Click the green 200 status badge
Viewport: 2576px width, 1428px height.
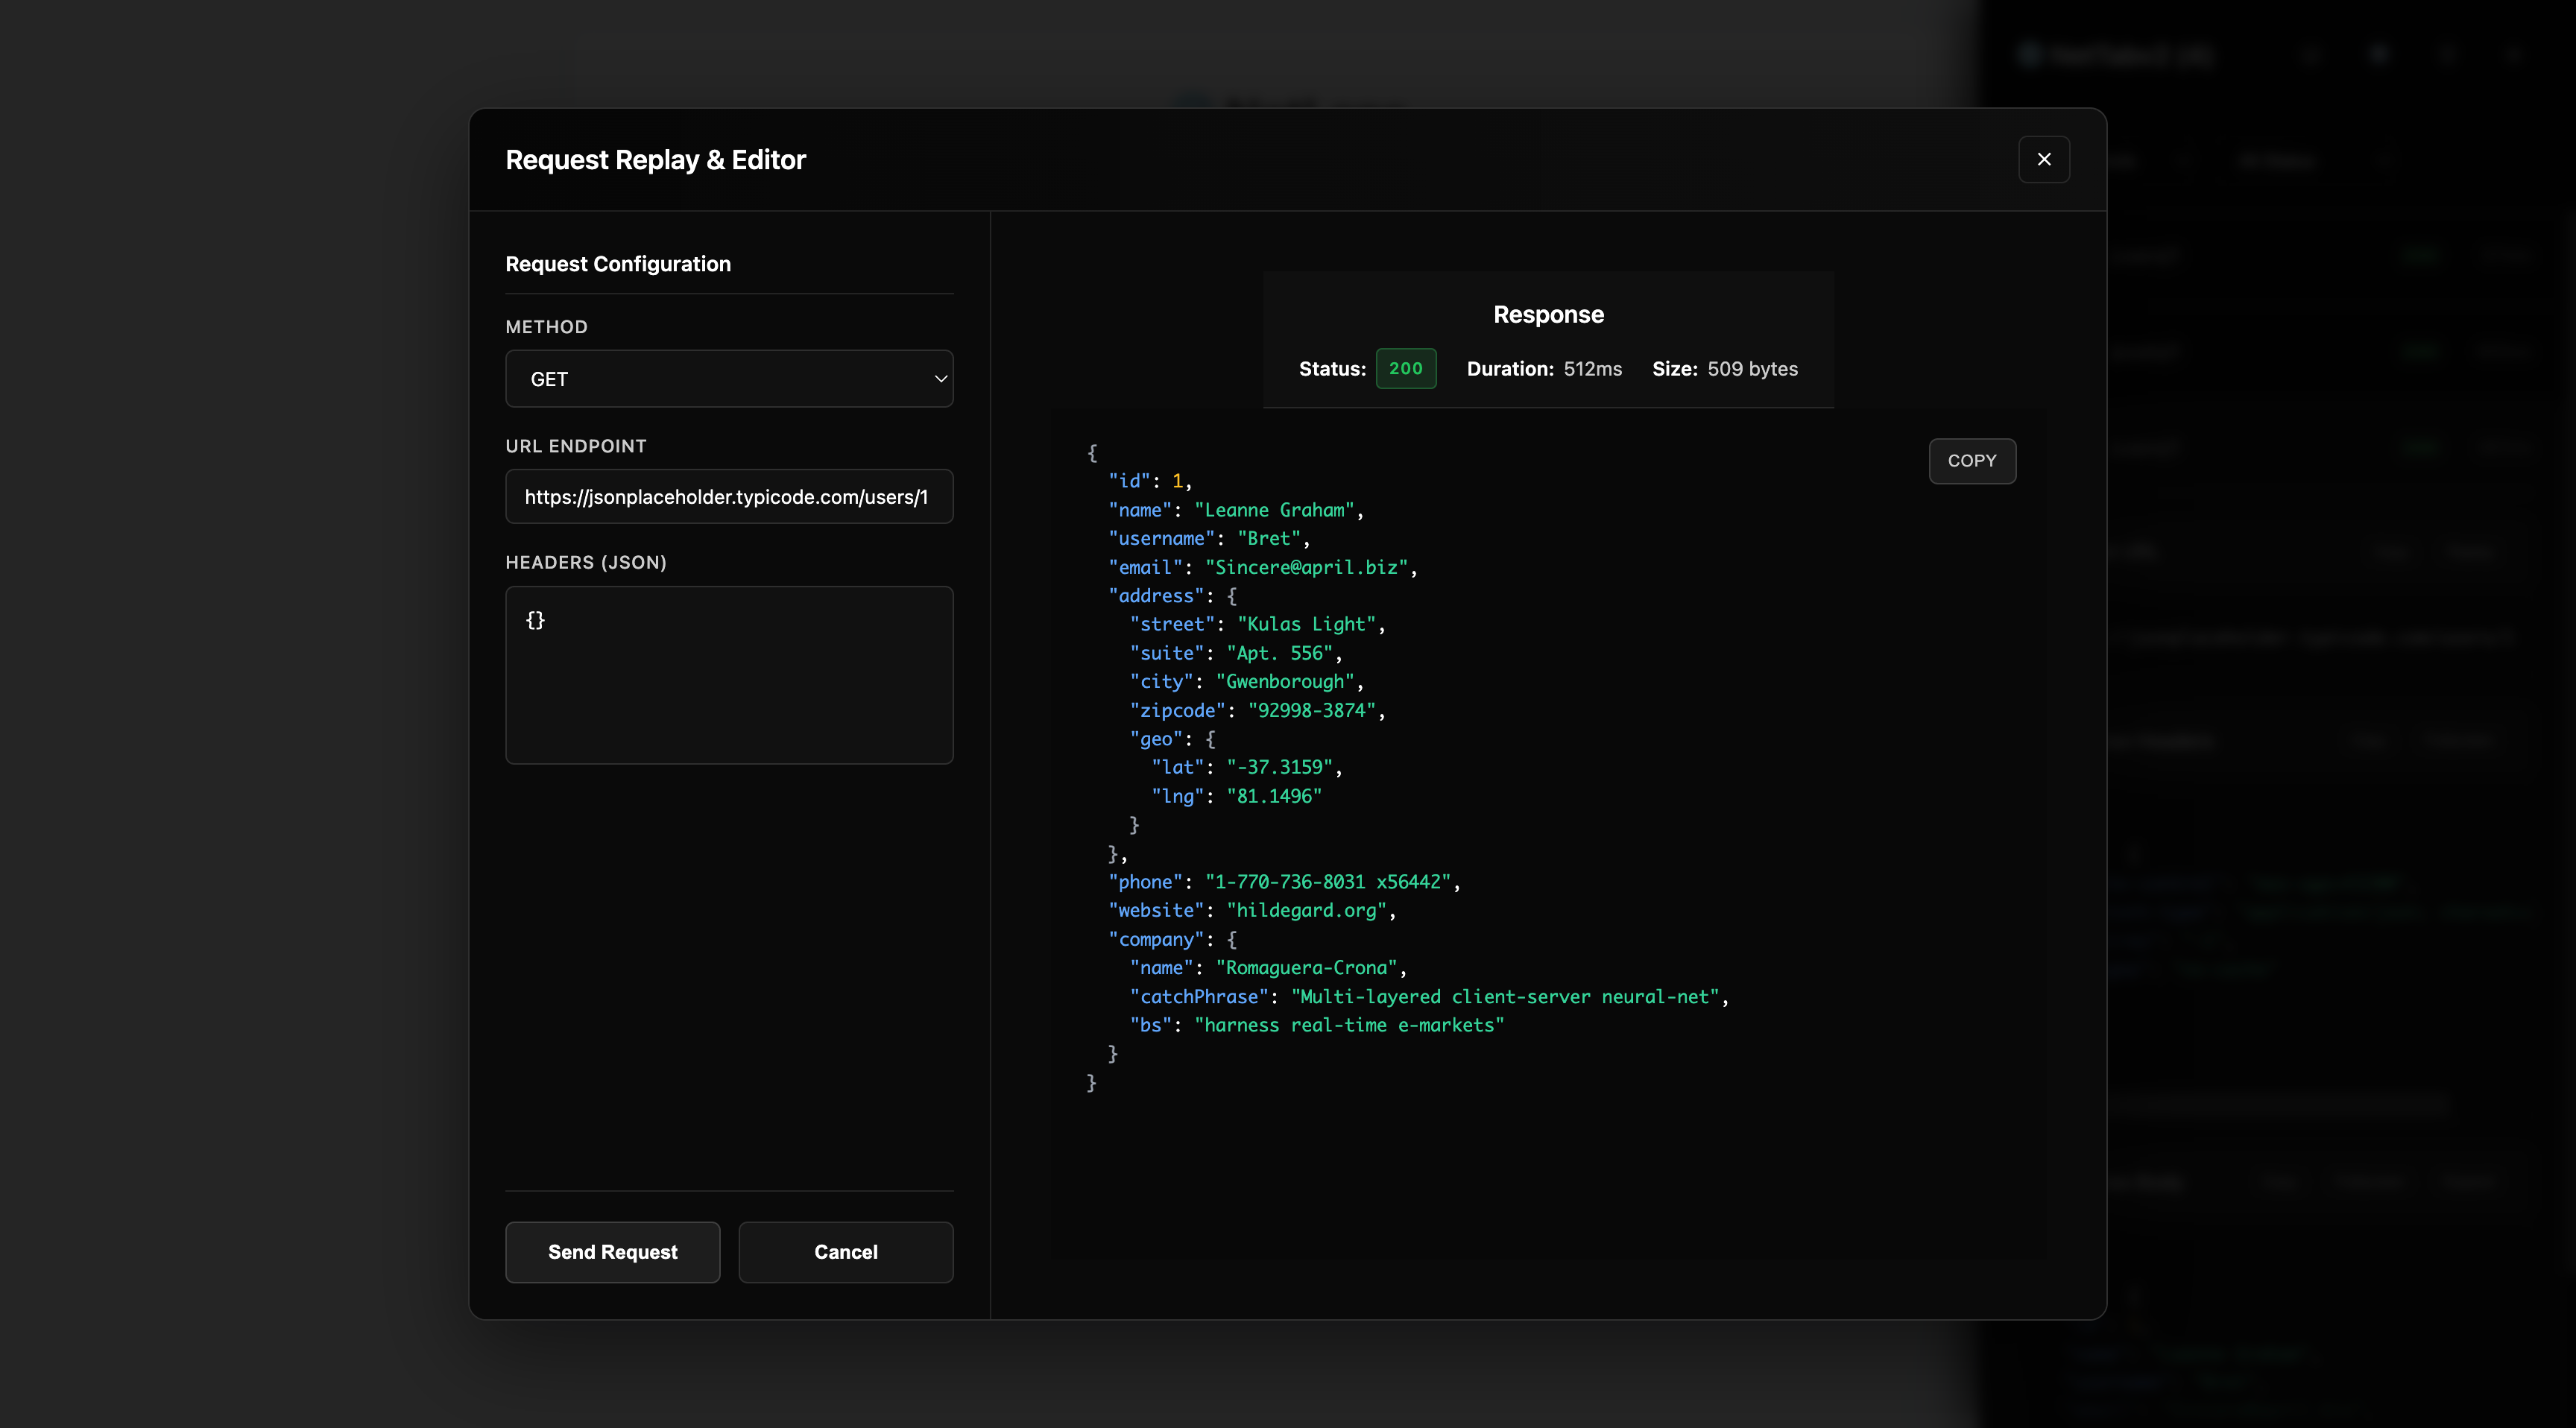coord(1405,368)
